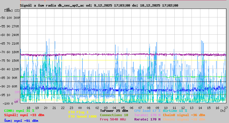Click the red Signál legend entry

point(24,115)
